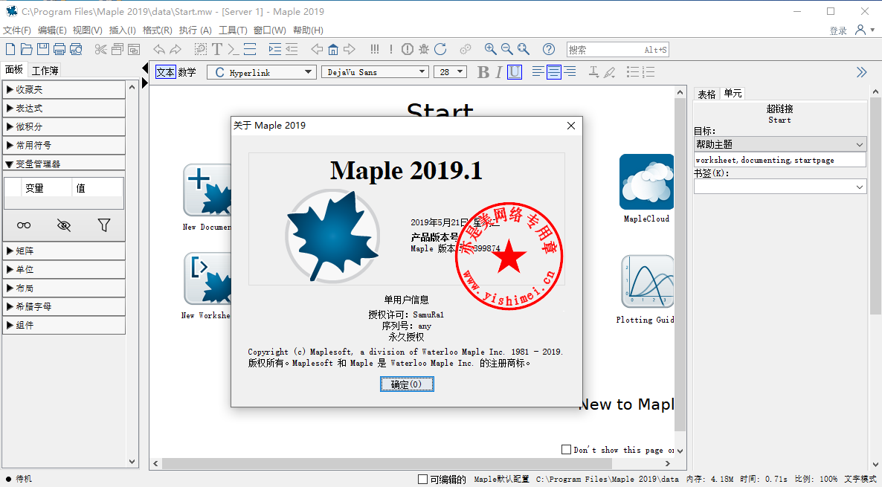The width and height of the screenshot is (882, 487).
Task: Click the 登录 sign-in link
Action: (x=838, y=30)
